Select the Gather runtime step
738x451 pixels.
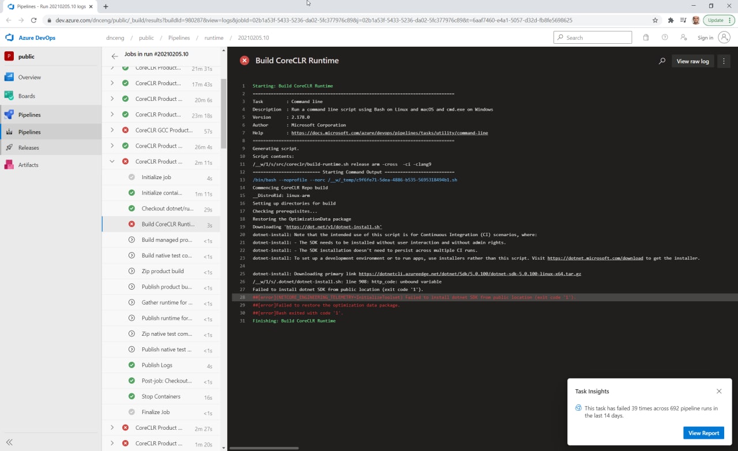(x=161, y=302)
